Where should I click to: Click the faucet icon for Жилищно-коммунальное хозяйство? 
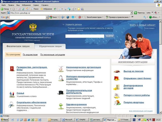coord(61,78)
